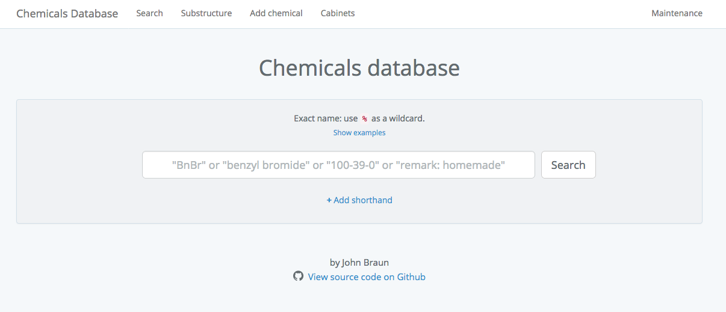The image size is (726, 312).
Task: Focus the chemical name search field
Action: pos(338,165)
